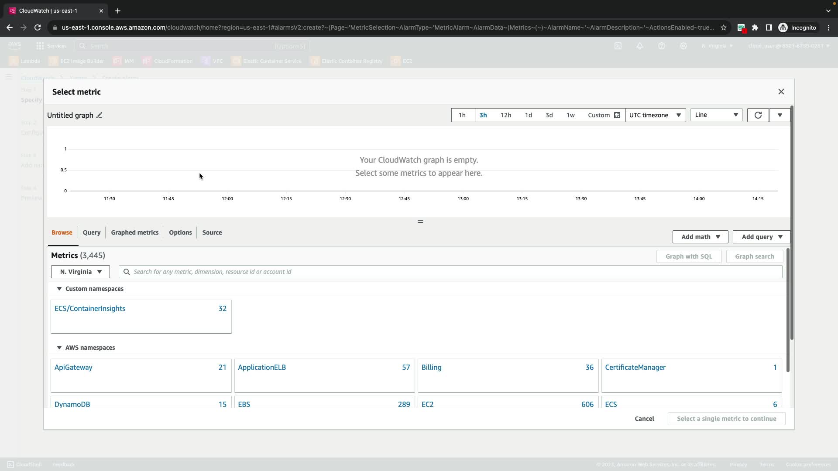Open the Custom time range calendar icon

617,115
